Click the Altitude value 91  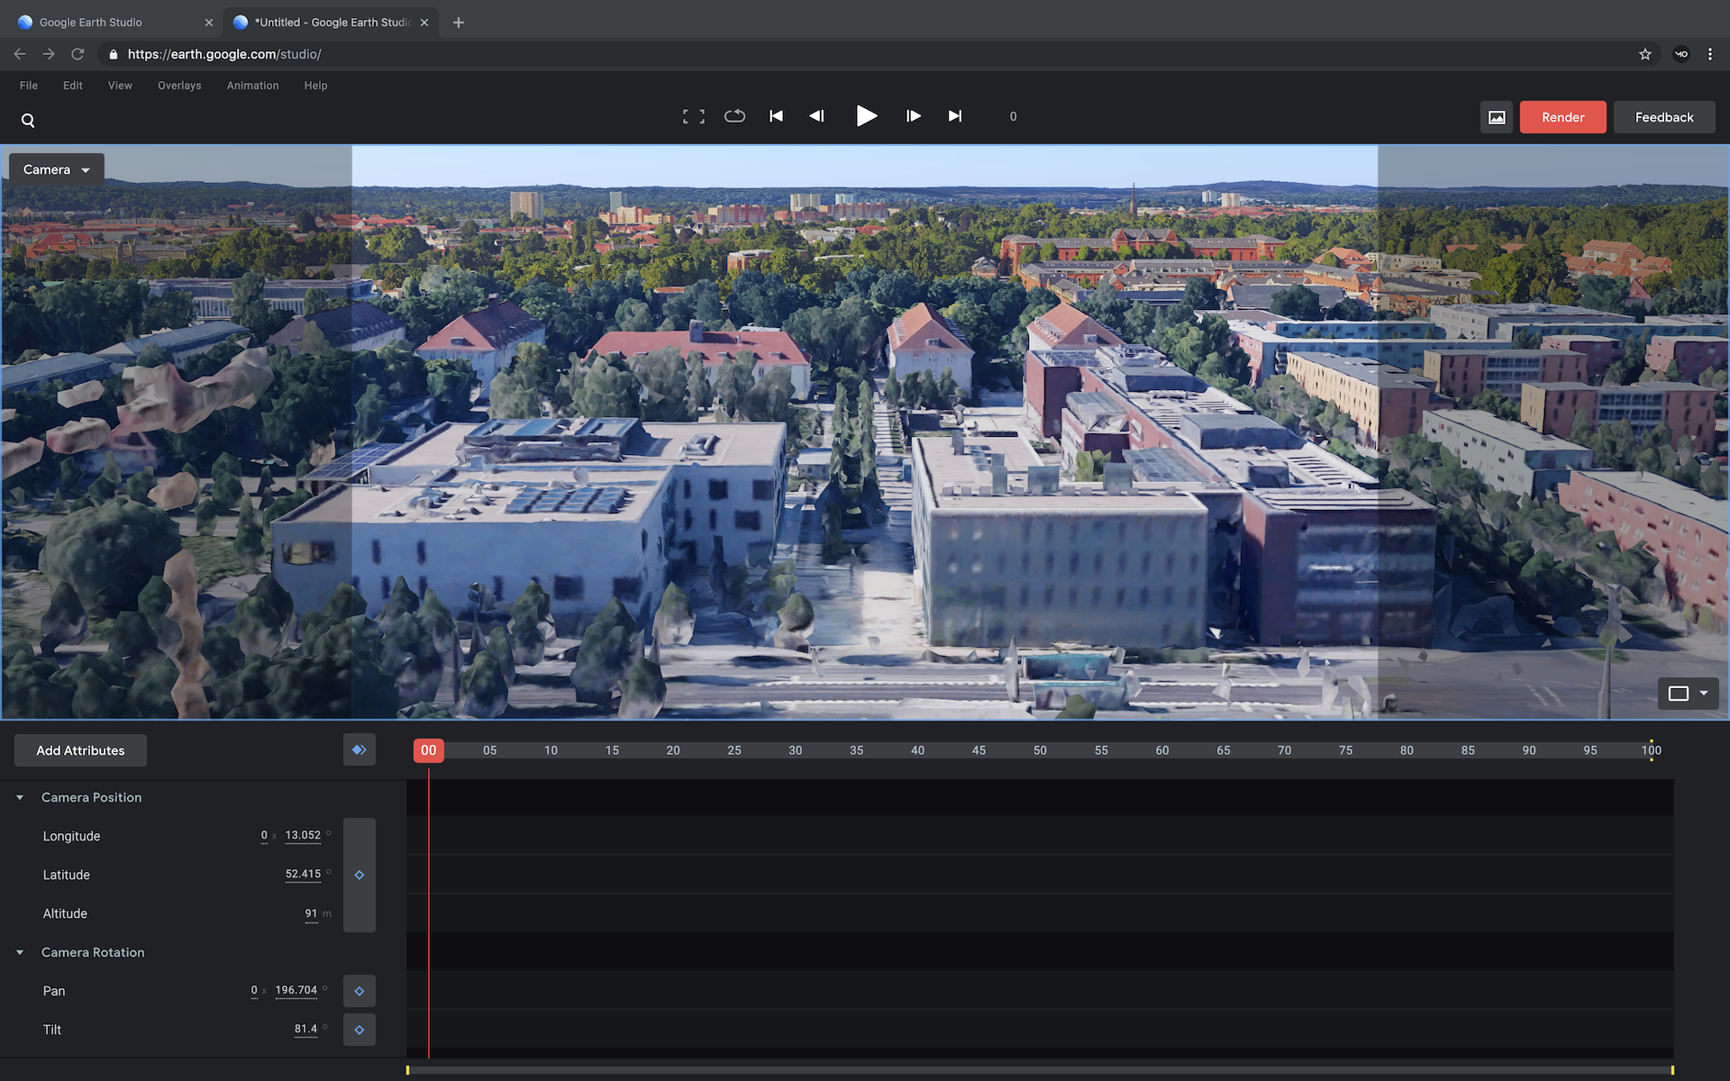[311, 913]
